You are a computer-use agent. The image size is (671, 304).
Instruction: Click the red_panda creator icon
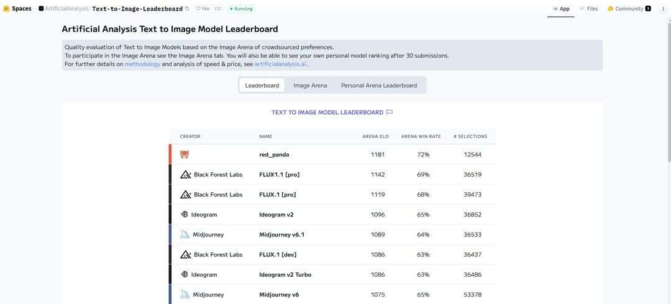point(185,154)
